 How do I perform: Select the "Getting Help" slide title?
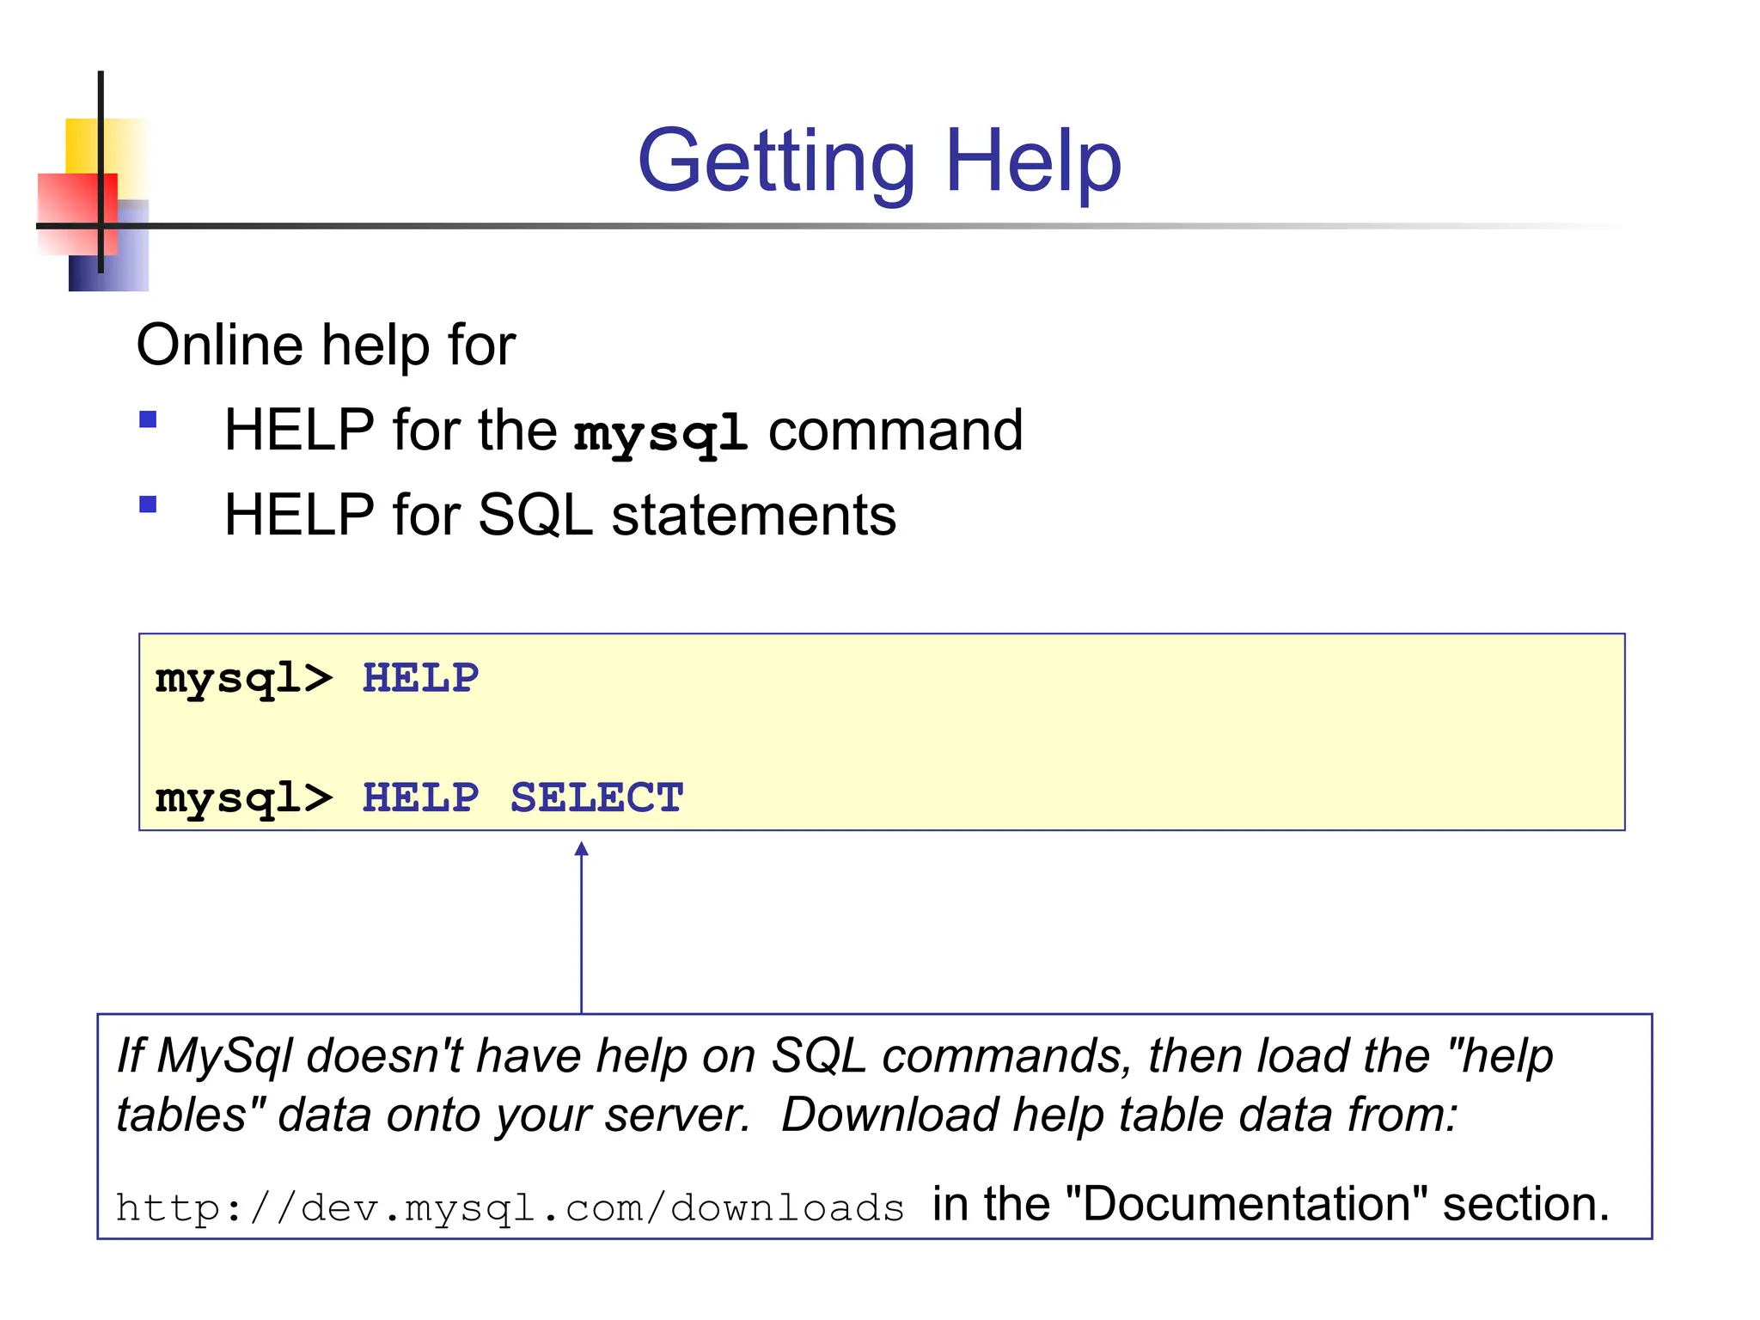point(879,161)
